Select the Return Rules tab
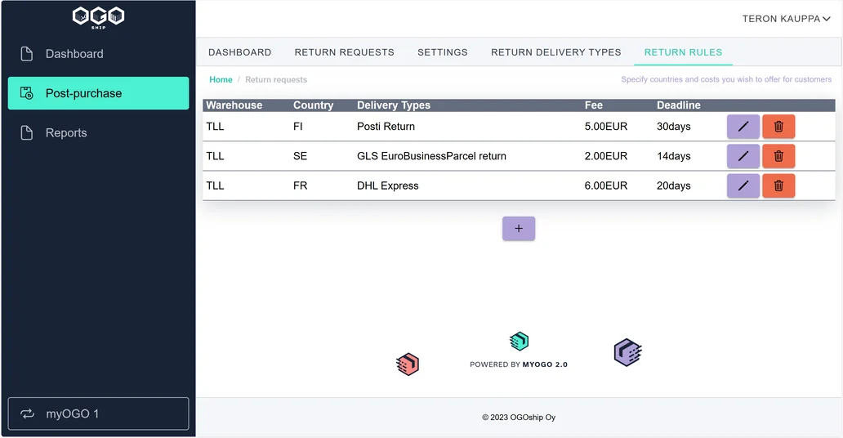Screen dimensions: 843x438 pos(684,52)
